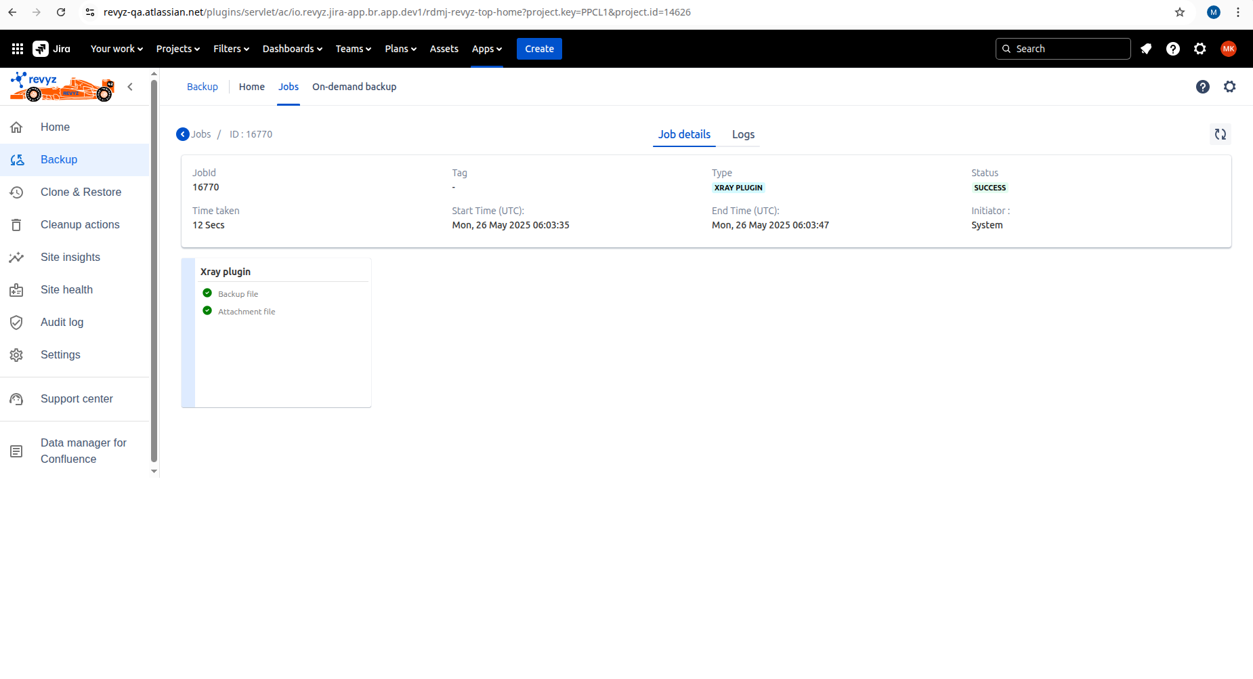Open Site health in the sidebar
This screenshot has width=1253, height=679.
point(66,290)
